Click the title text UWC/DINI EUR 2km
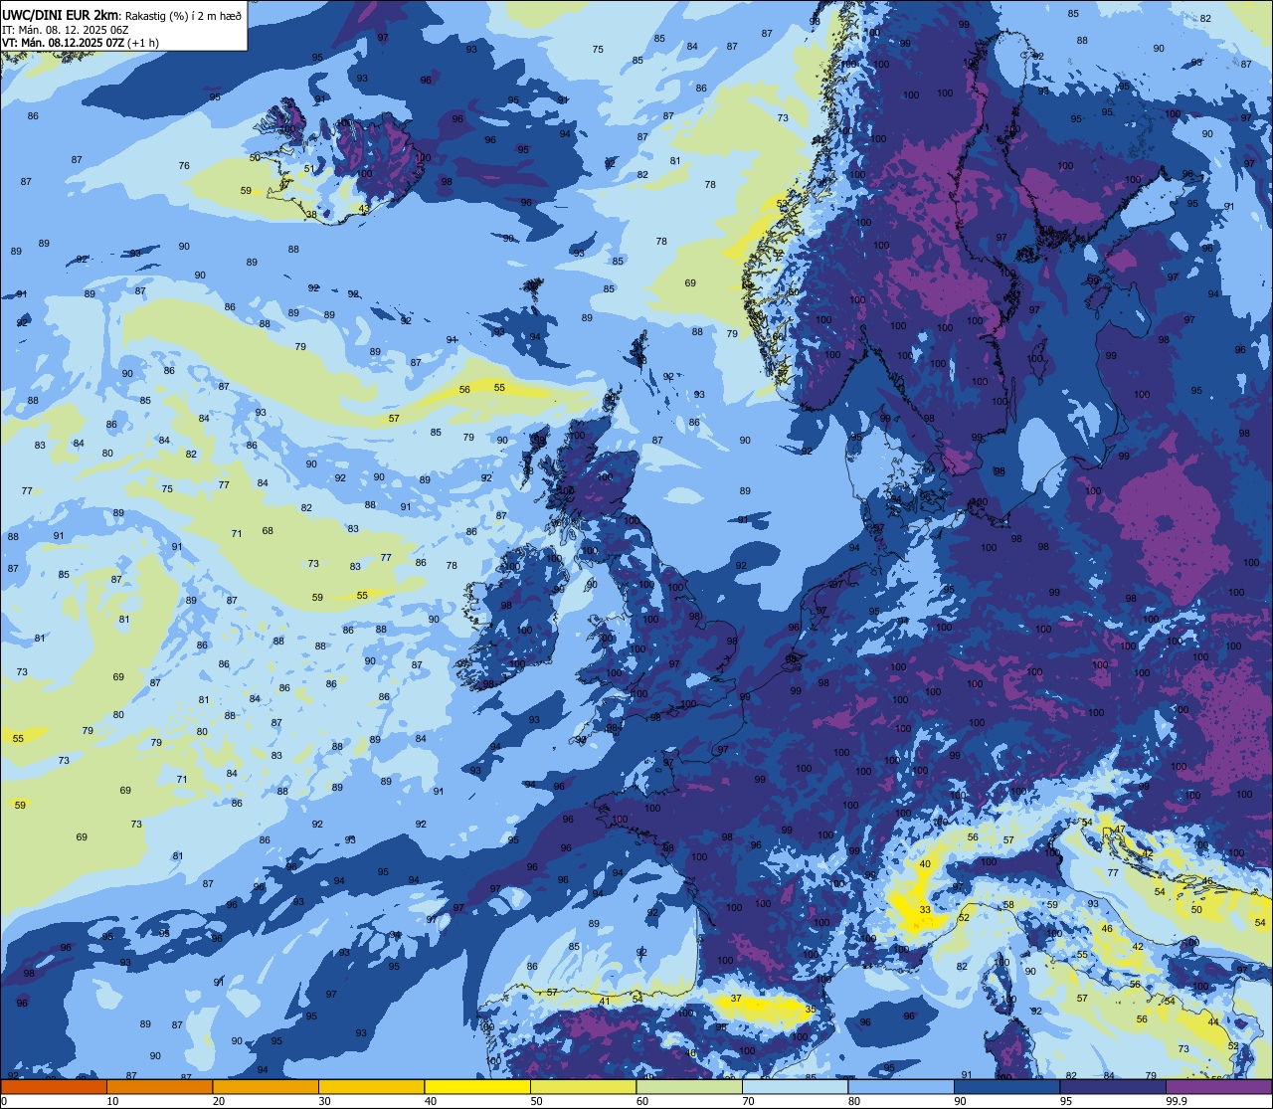Viewport: 1273px width, 1109px height. pos(60,14)
